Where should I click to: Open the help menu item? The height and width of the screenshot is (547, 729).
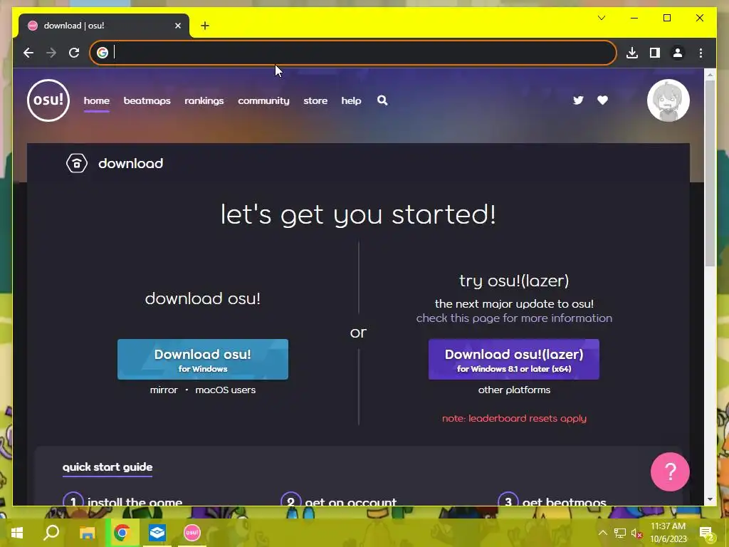click(351, 100)
